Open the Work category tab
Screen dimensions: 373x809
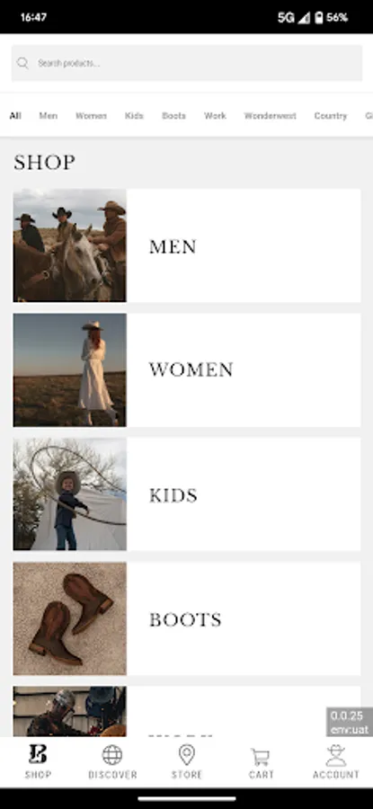point(215,116)
